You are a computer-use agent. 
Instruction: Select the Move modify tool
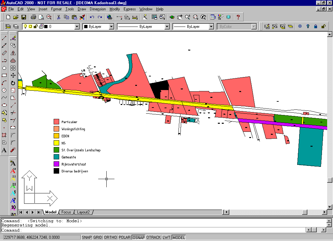click(x=13, y=75)
